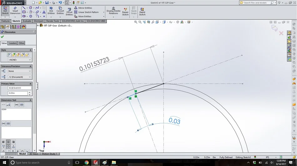The height and width of the screenshot is (166, 297).
Task: Toggle right justify for dimension text
Action: click(x=13, y=142)
